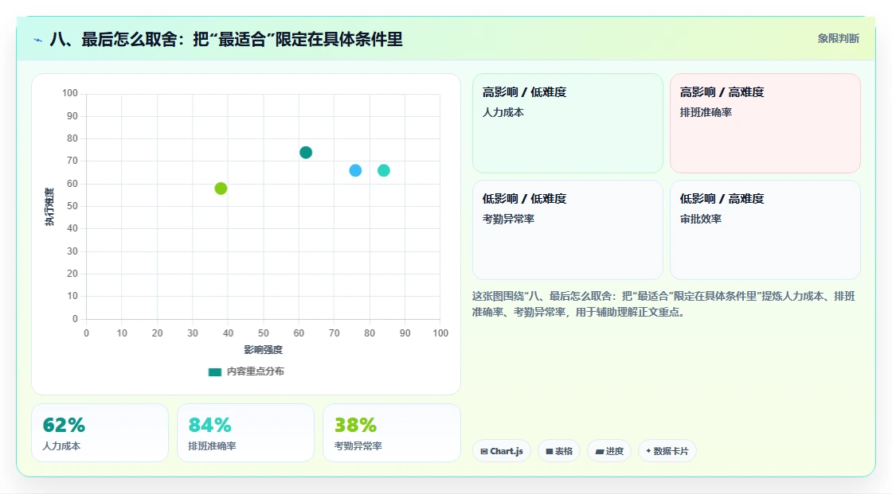Select the 数据卡片 tag chip

click(x=667, y=451)
